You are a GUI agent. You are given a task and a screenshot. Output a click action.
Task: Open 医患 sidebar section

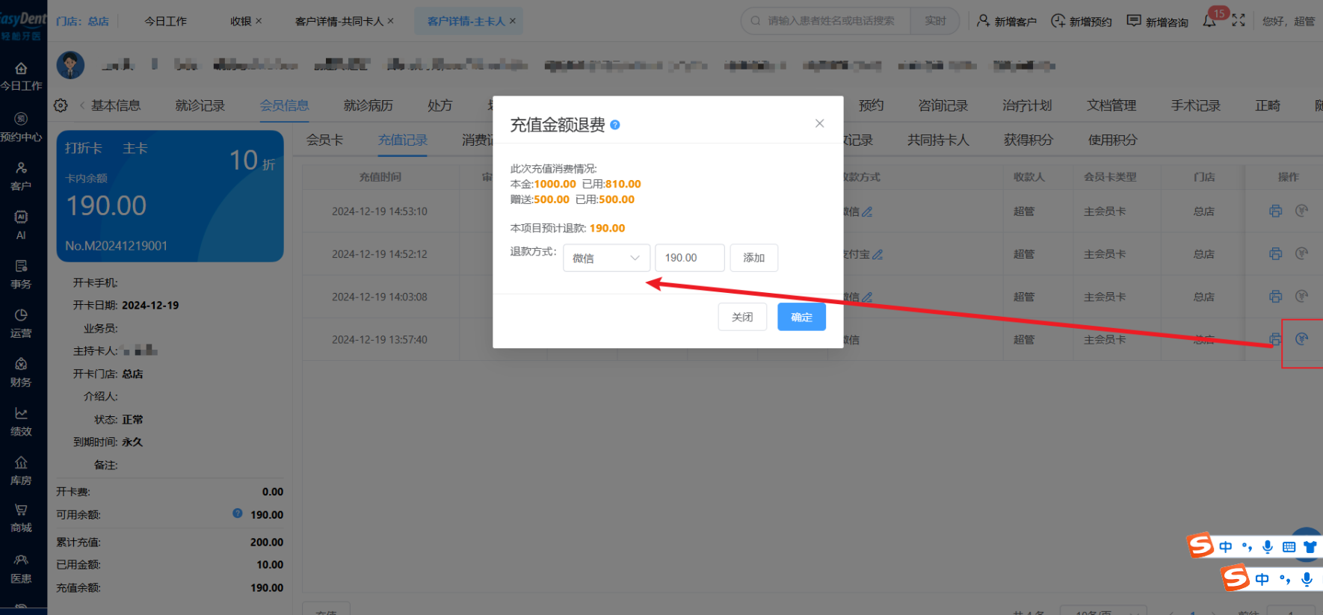click(21, 569)
